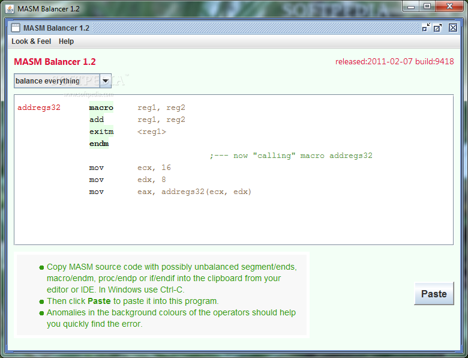The height and width of the screenshot is (358, 468).
Task: Click the 'ecx, 16' operand
Action: pos(154,168)
